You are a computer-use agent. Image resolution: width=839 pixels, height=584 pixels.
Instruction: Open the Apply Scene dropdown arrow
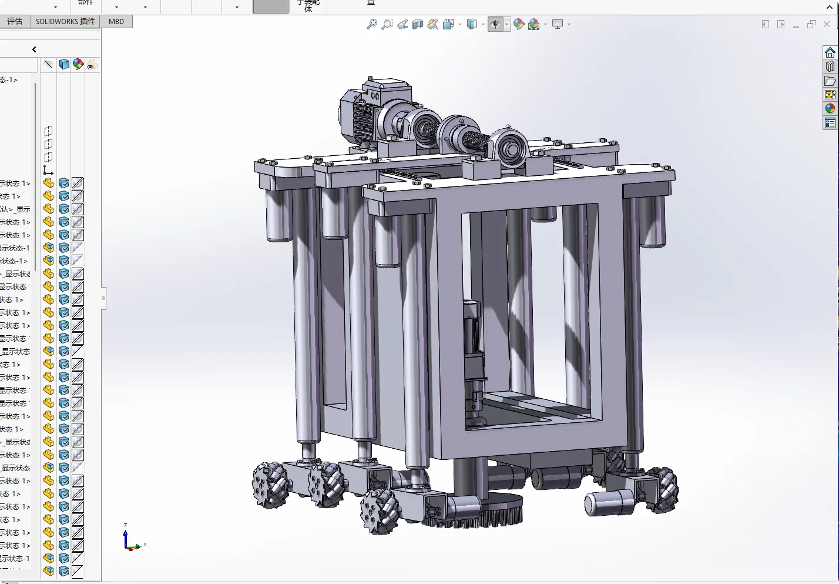pos(545,25)
